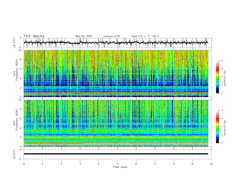
Task: Click the 'ch.1(V)' waveform axis label
Action: (x=14, y=43)
